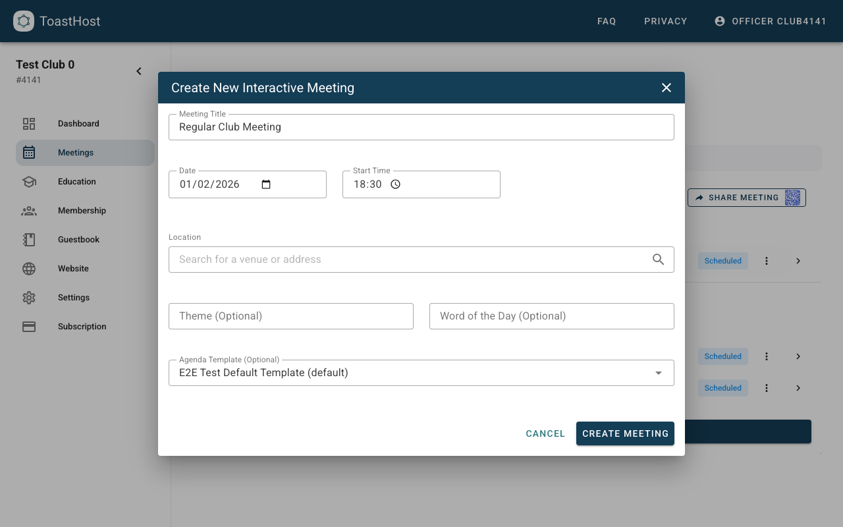Open the Dashboard sidebar icon

[28, 123]
